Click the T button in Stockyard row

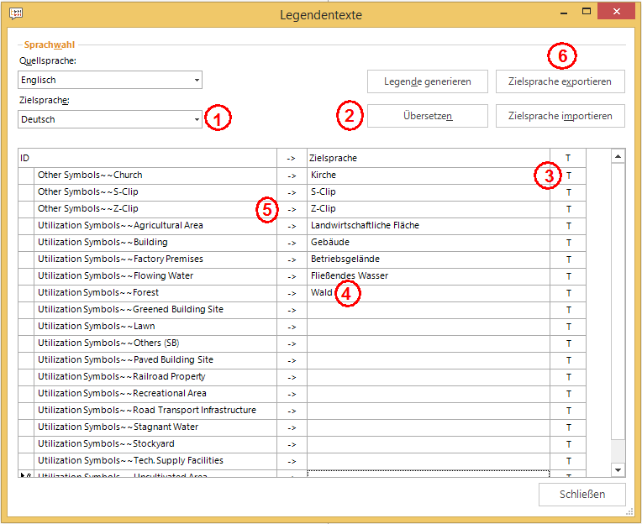coord(568,444)
